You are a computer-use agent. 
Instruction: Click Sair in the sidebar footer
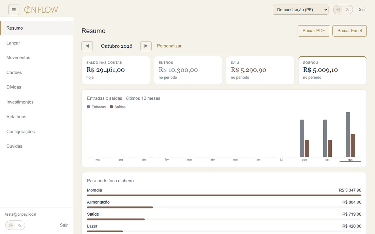pos(64,225)
